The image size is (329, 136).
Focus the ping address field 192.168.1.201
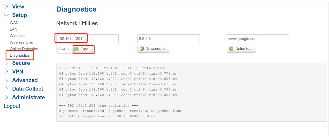coord(87,38)
